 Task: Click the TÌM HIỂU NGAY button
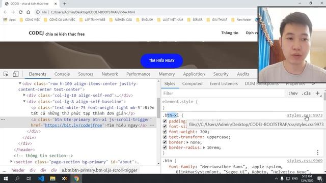tap(161, 60)
